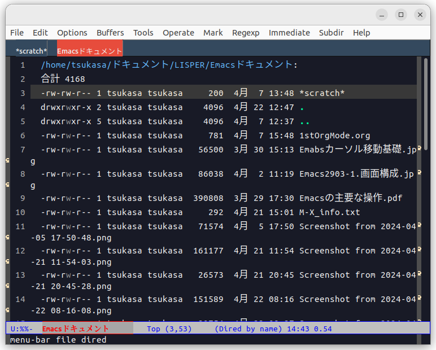Select the 1stOrgMode.org file
Image resolution: width=436 pixels, height=350 pixels.
[335, 135]
